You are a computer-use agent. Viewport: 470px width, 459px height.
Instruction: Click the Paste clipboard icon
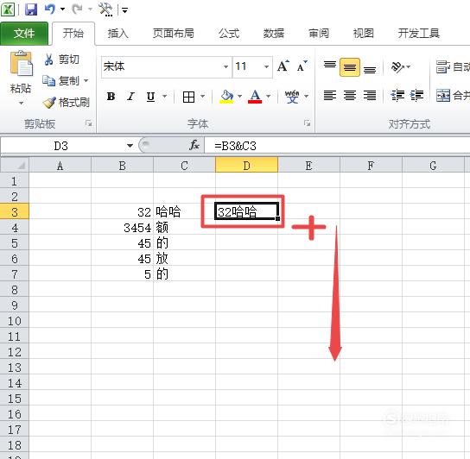point(21,63)
